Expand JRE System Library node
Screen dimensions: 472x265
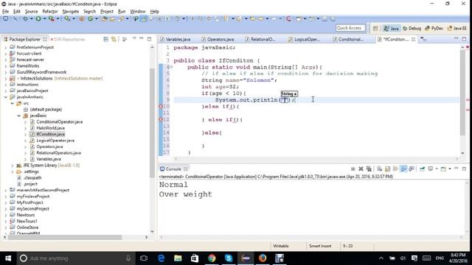pyautogui.click(x=13, y=166)
